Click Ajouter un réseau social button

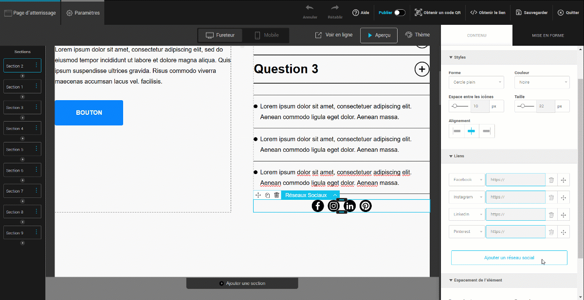point(509,258)
